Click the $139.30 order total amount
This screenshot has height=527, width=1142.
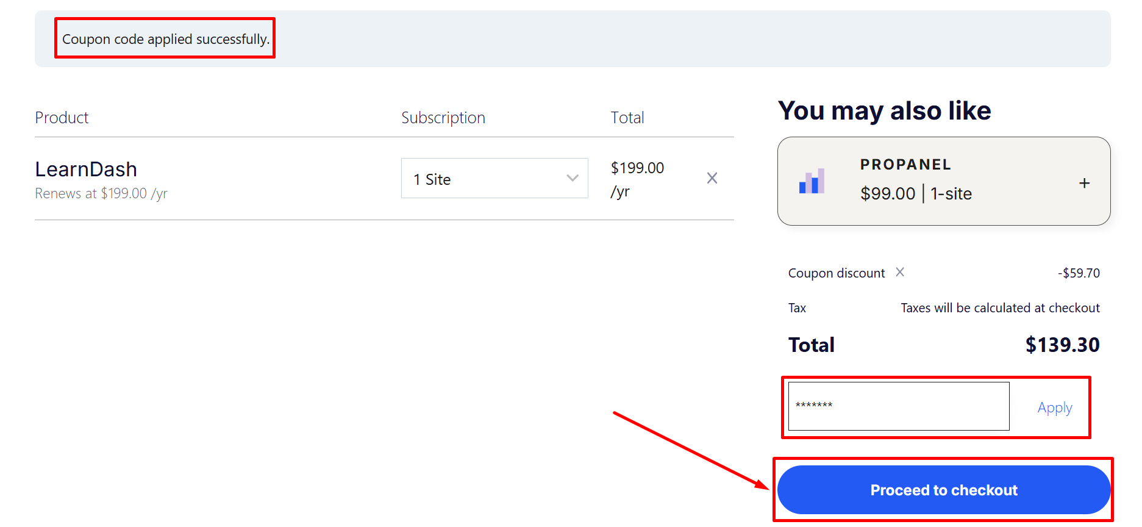[1062, 345]
